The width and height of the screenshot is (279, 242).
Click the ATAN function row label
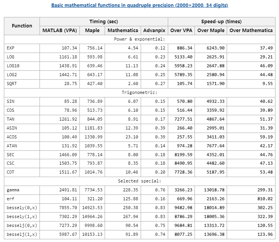[x=12, y=146]
